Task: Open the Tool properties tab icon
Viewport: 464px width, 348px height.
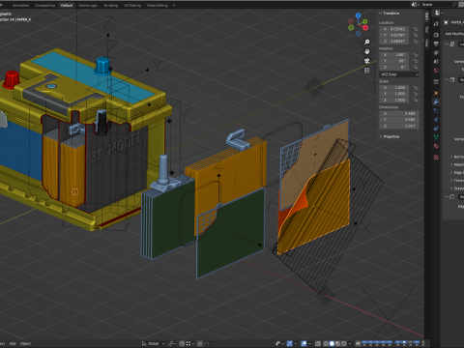Action: click(x=436, y=24)
